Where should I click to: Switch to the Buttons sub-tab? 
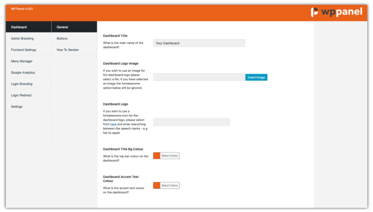click(x=74, y=38)
